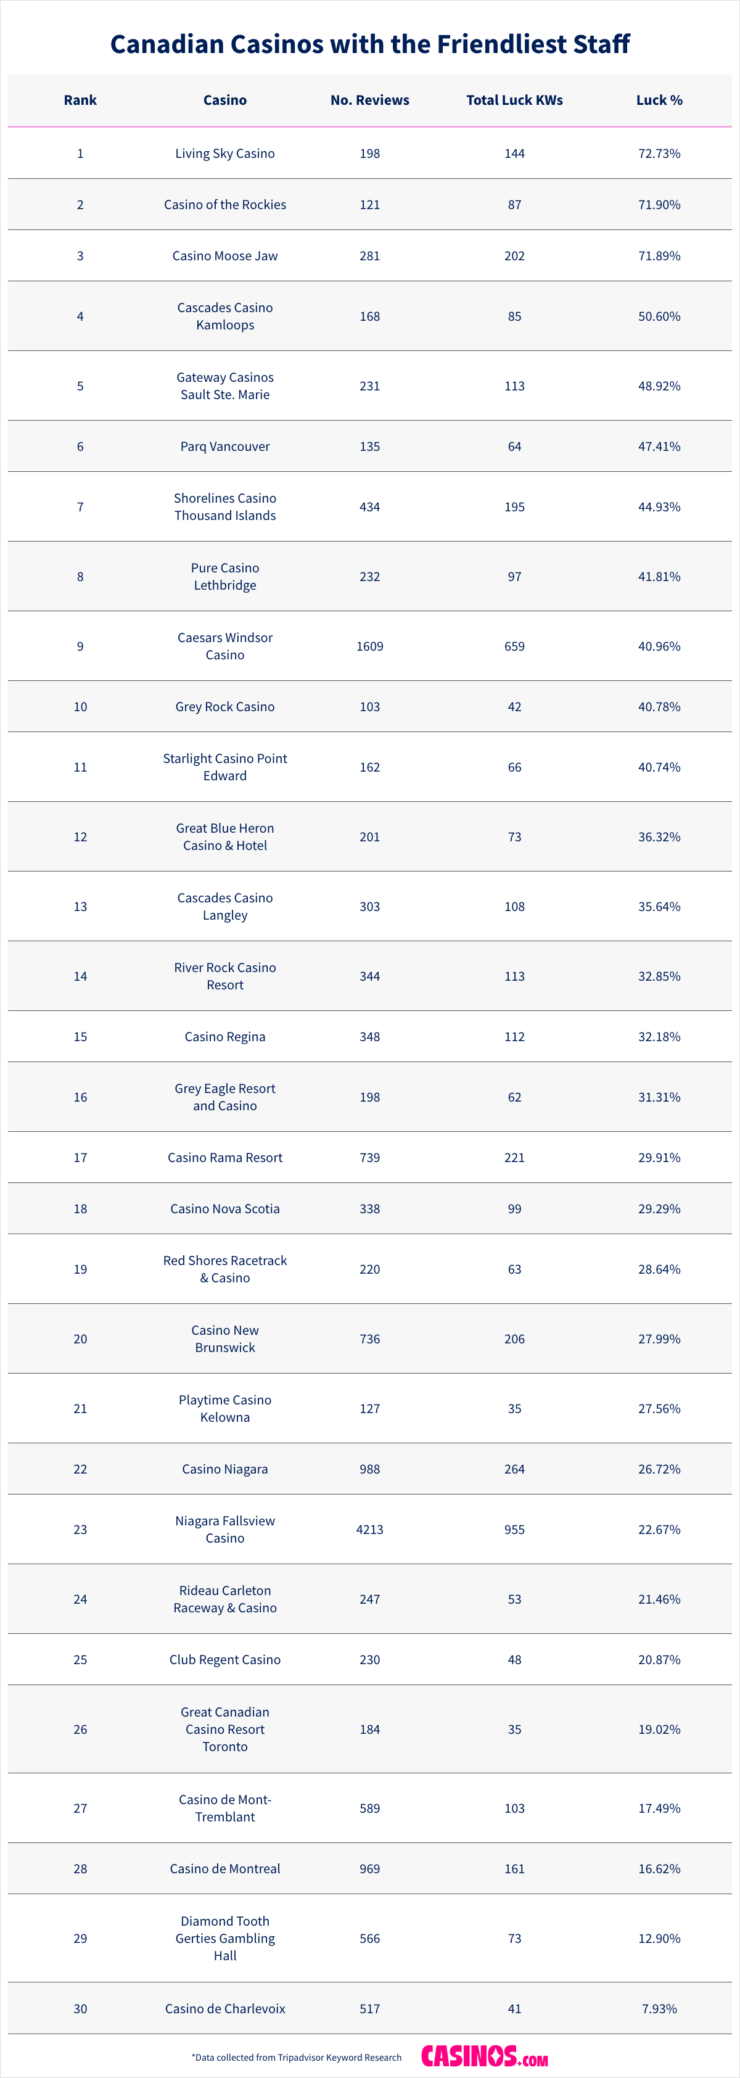Click Casino of the Rockies name

point(225,205)
